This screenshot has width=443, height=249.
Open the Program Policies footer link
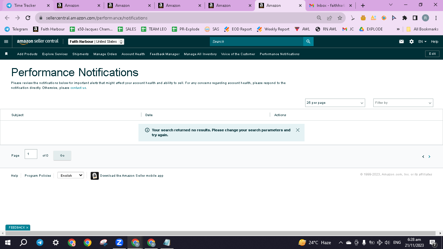pos(38,176)
